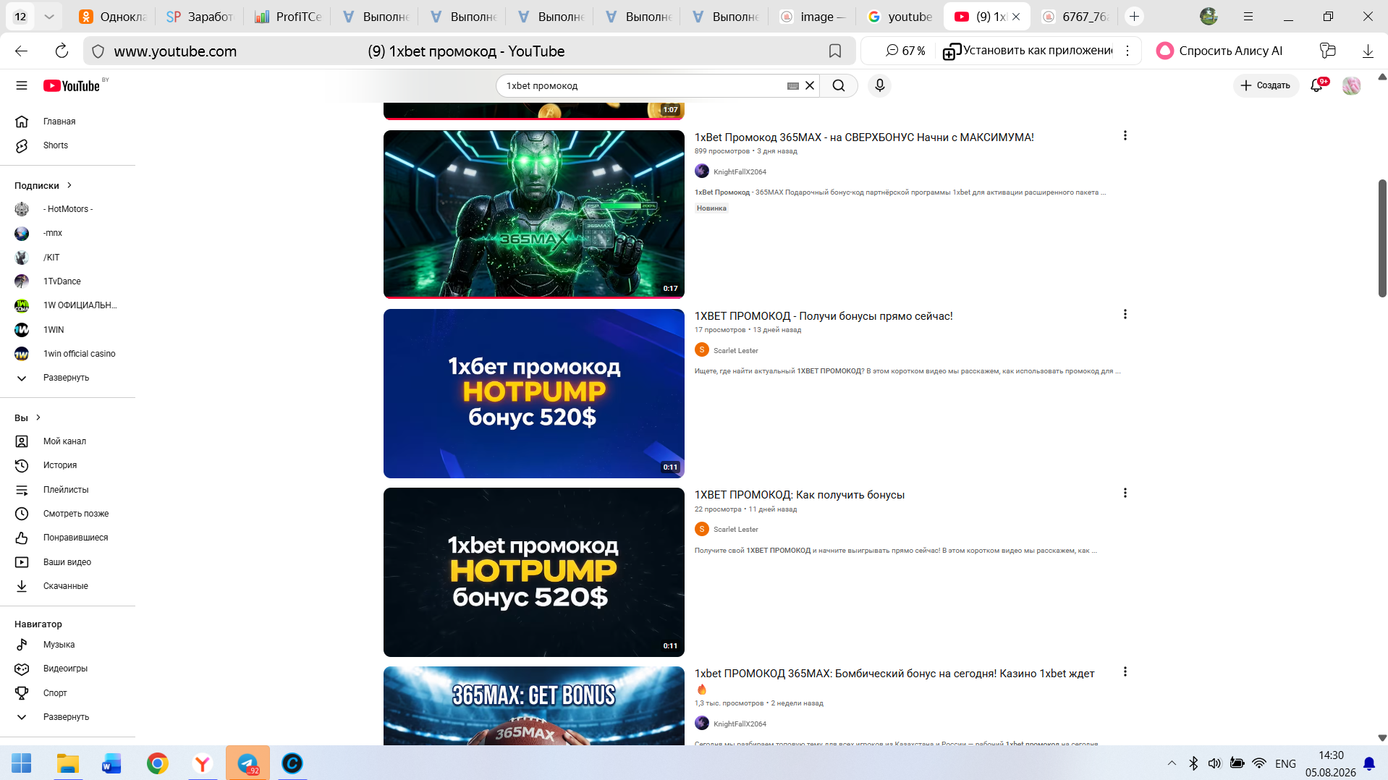Bookmark this page icon in address bar

(x=834, y=51)
